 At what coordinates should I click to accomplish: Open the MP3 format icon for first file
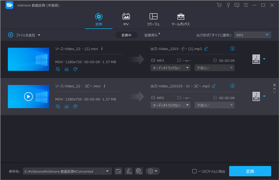256,59
